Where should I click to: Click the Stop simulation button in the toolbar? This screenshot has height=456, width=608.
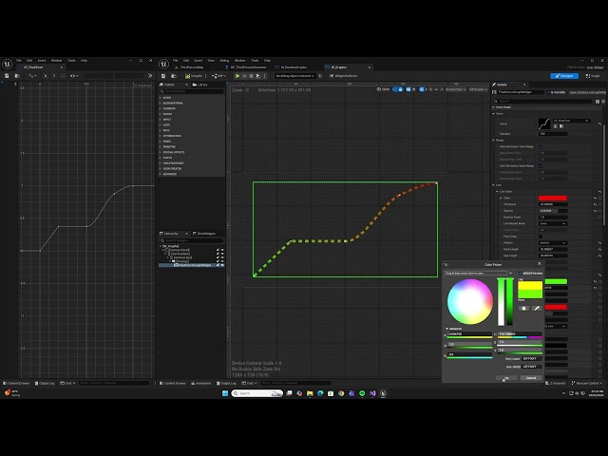[x=251, y=76]
